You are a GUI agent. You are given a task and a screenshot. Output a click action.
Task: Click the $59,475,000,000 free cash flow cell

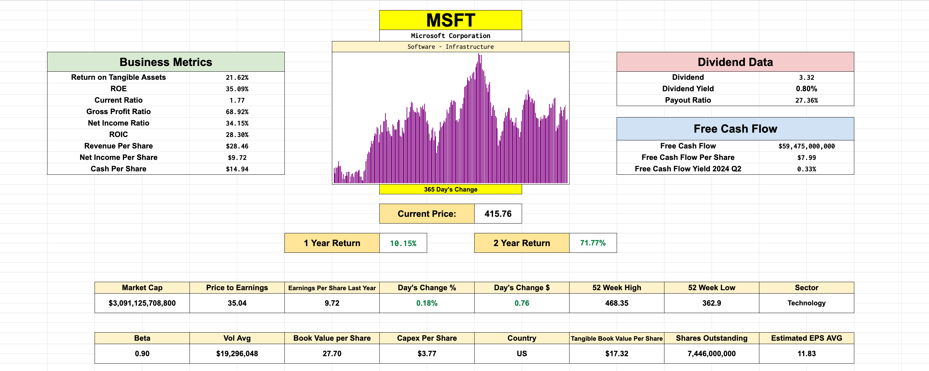tap(806, 146)
